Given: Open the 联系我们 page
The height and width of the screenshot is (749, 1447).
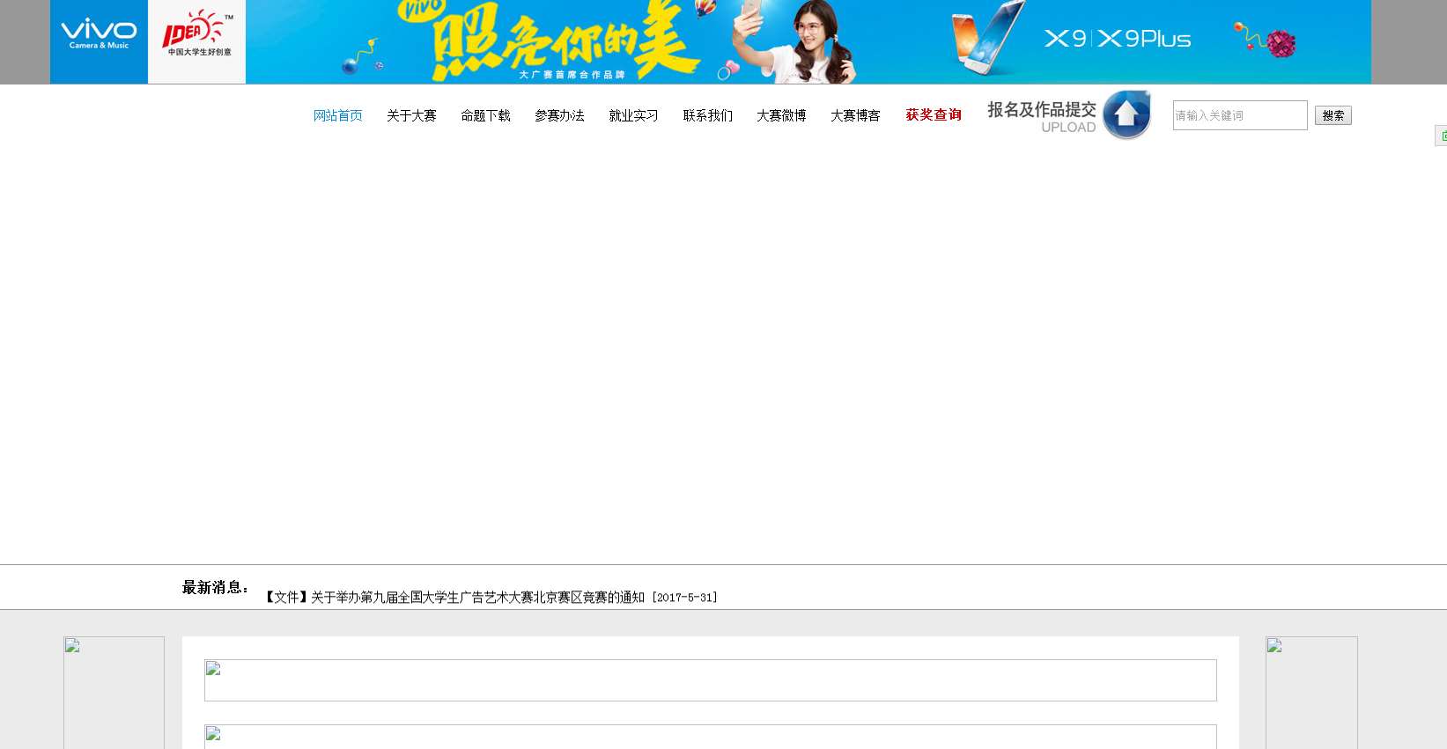Looking at the screenshot, I should [707, 115].
